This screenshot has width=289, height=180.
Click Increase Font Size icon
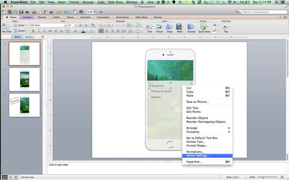pos(81,25)
